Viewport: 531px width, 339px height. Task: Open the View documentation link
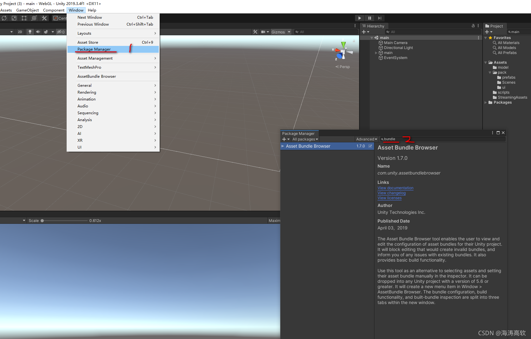click(x=395, y=188)
